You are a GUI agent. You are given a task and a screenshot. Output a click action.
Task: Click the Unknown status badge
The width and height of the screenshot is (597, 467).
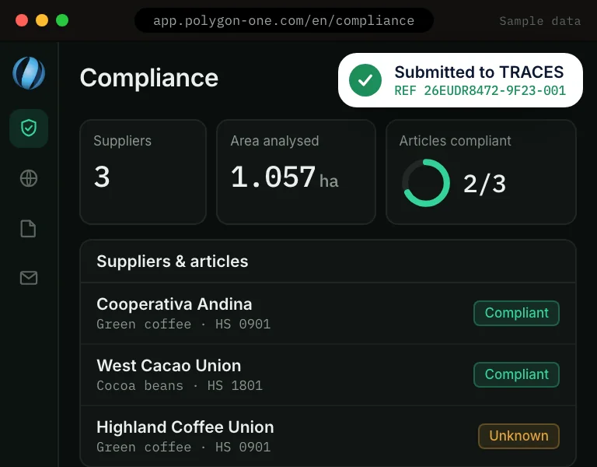coord(518,436)
